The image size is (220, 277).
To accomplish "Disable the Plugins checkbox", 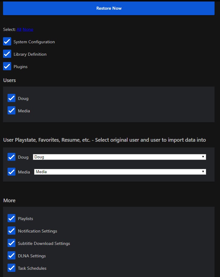I will pos(7,67).
